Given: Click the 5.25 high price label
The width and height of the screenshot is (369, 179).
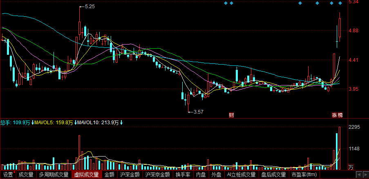Looking at the screenshot, I should 89,7.
